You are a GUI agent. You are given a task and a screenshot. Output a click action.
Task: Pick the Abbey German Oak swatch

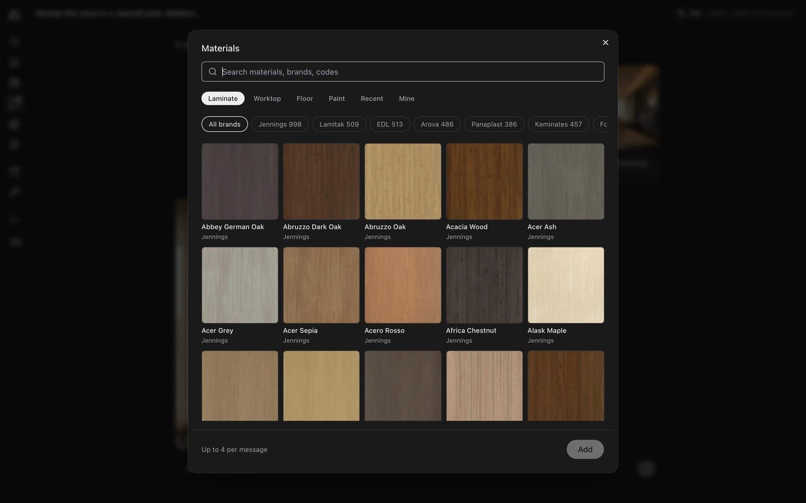pos(240,182)
